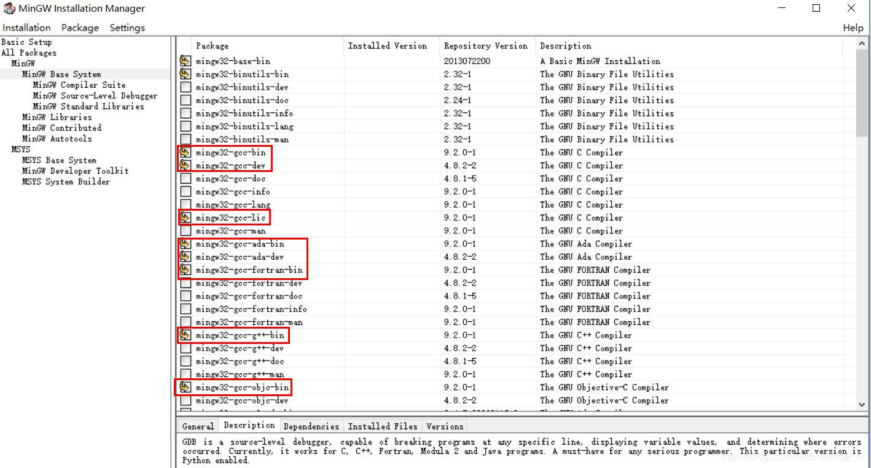This screenshot has height=468, width=871.
Task: Switch to the Description tab
Action: click(249, 425)
